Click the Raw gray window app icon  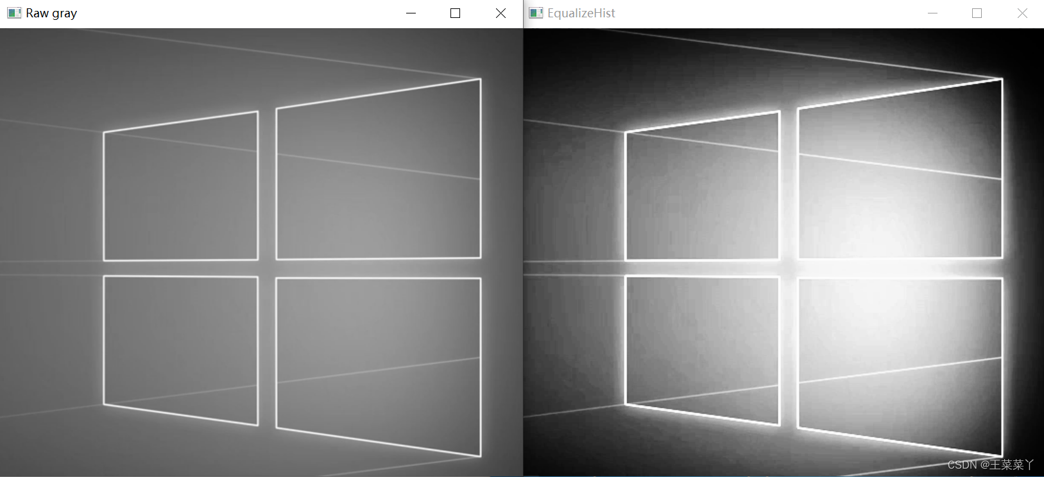pos(14,13)
